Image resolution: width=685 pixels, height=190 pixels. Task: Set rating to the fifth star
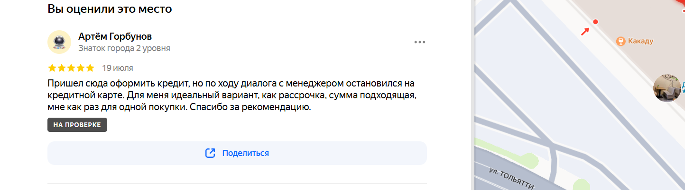(90, 68)
